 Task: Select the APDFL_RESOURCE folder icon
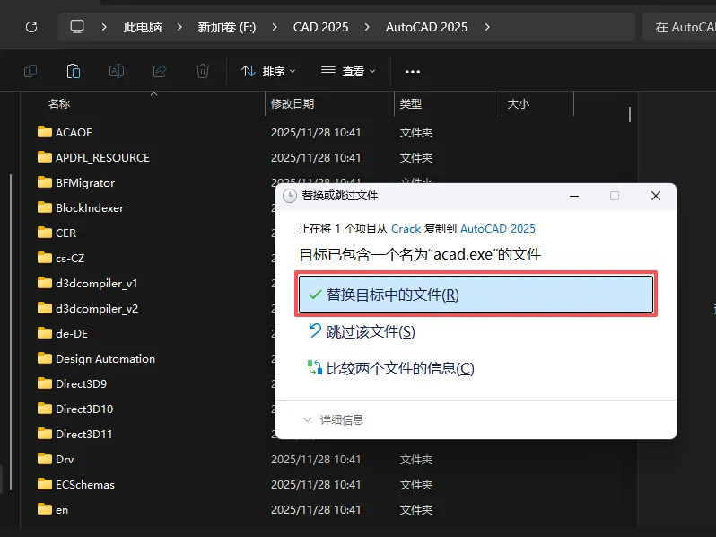[44, 157]
